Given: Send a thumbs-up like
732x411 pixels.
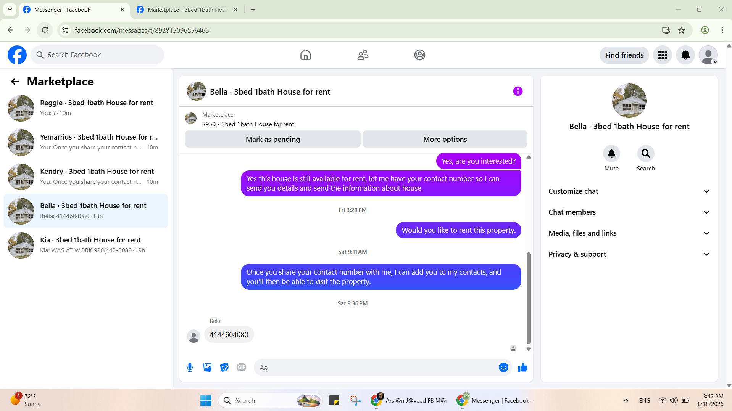Looking at the screenshot, I should [522, 368].
